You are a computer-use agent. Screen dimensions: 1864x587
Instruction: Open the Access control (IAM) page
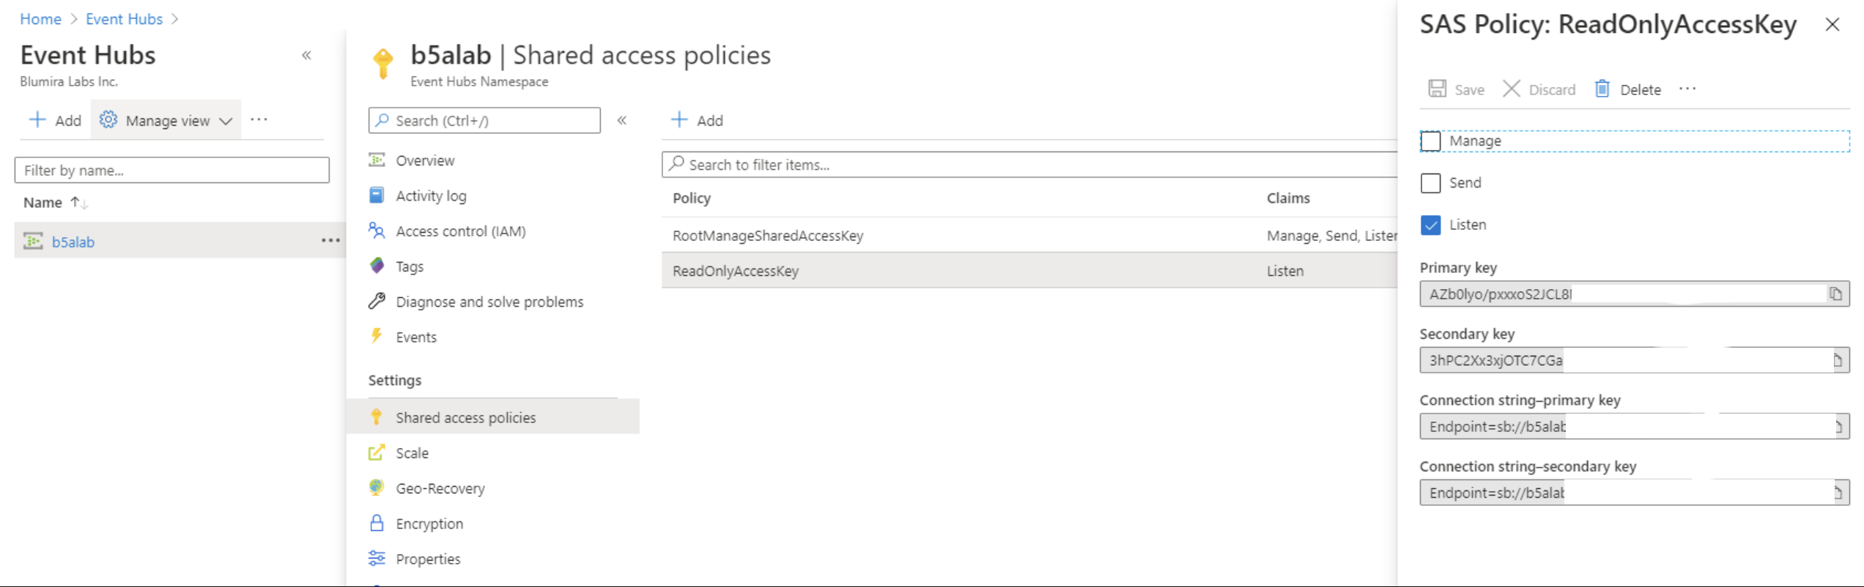(x=460, y=231)
